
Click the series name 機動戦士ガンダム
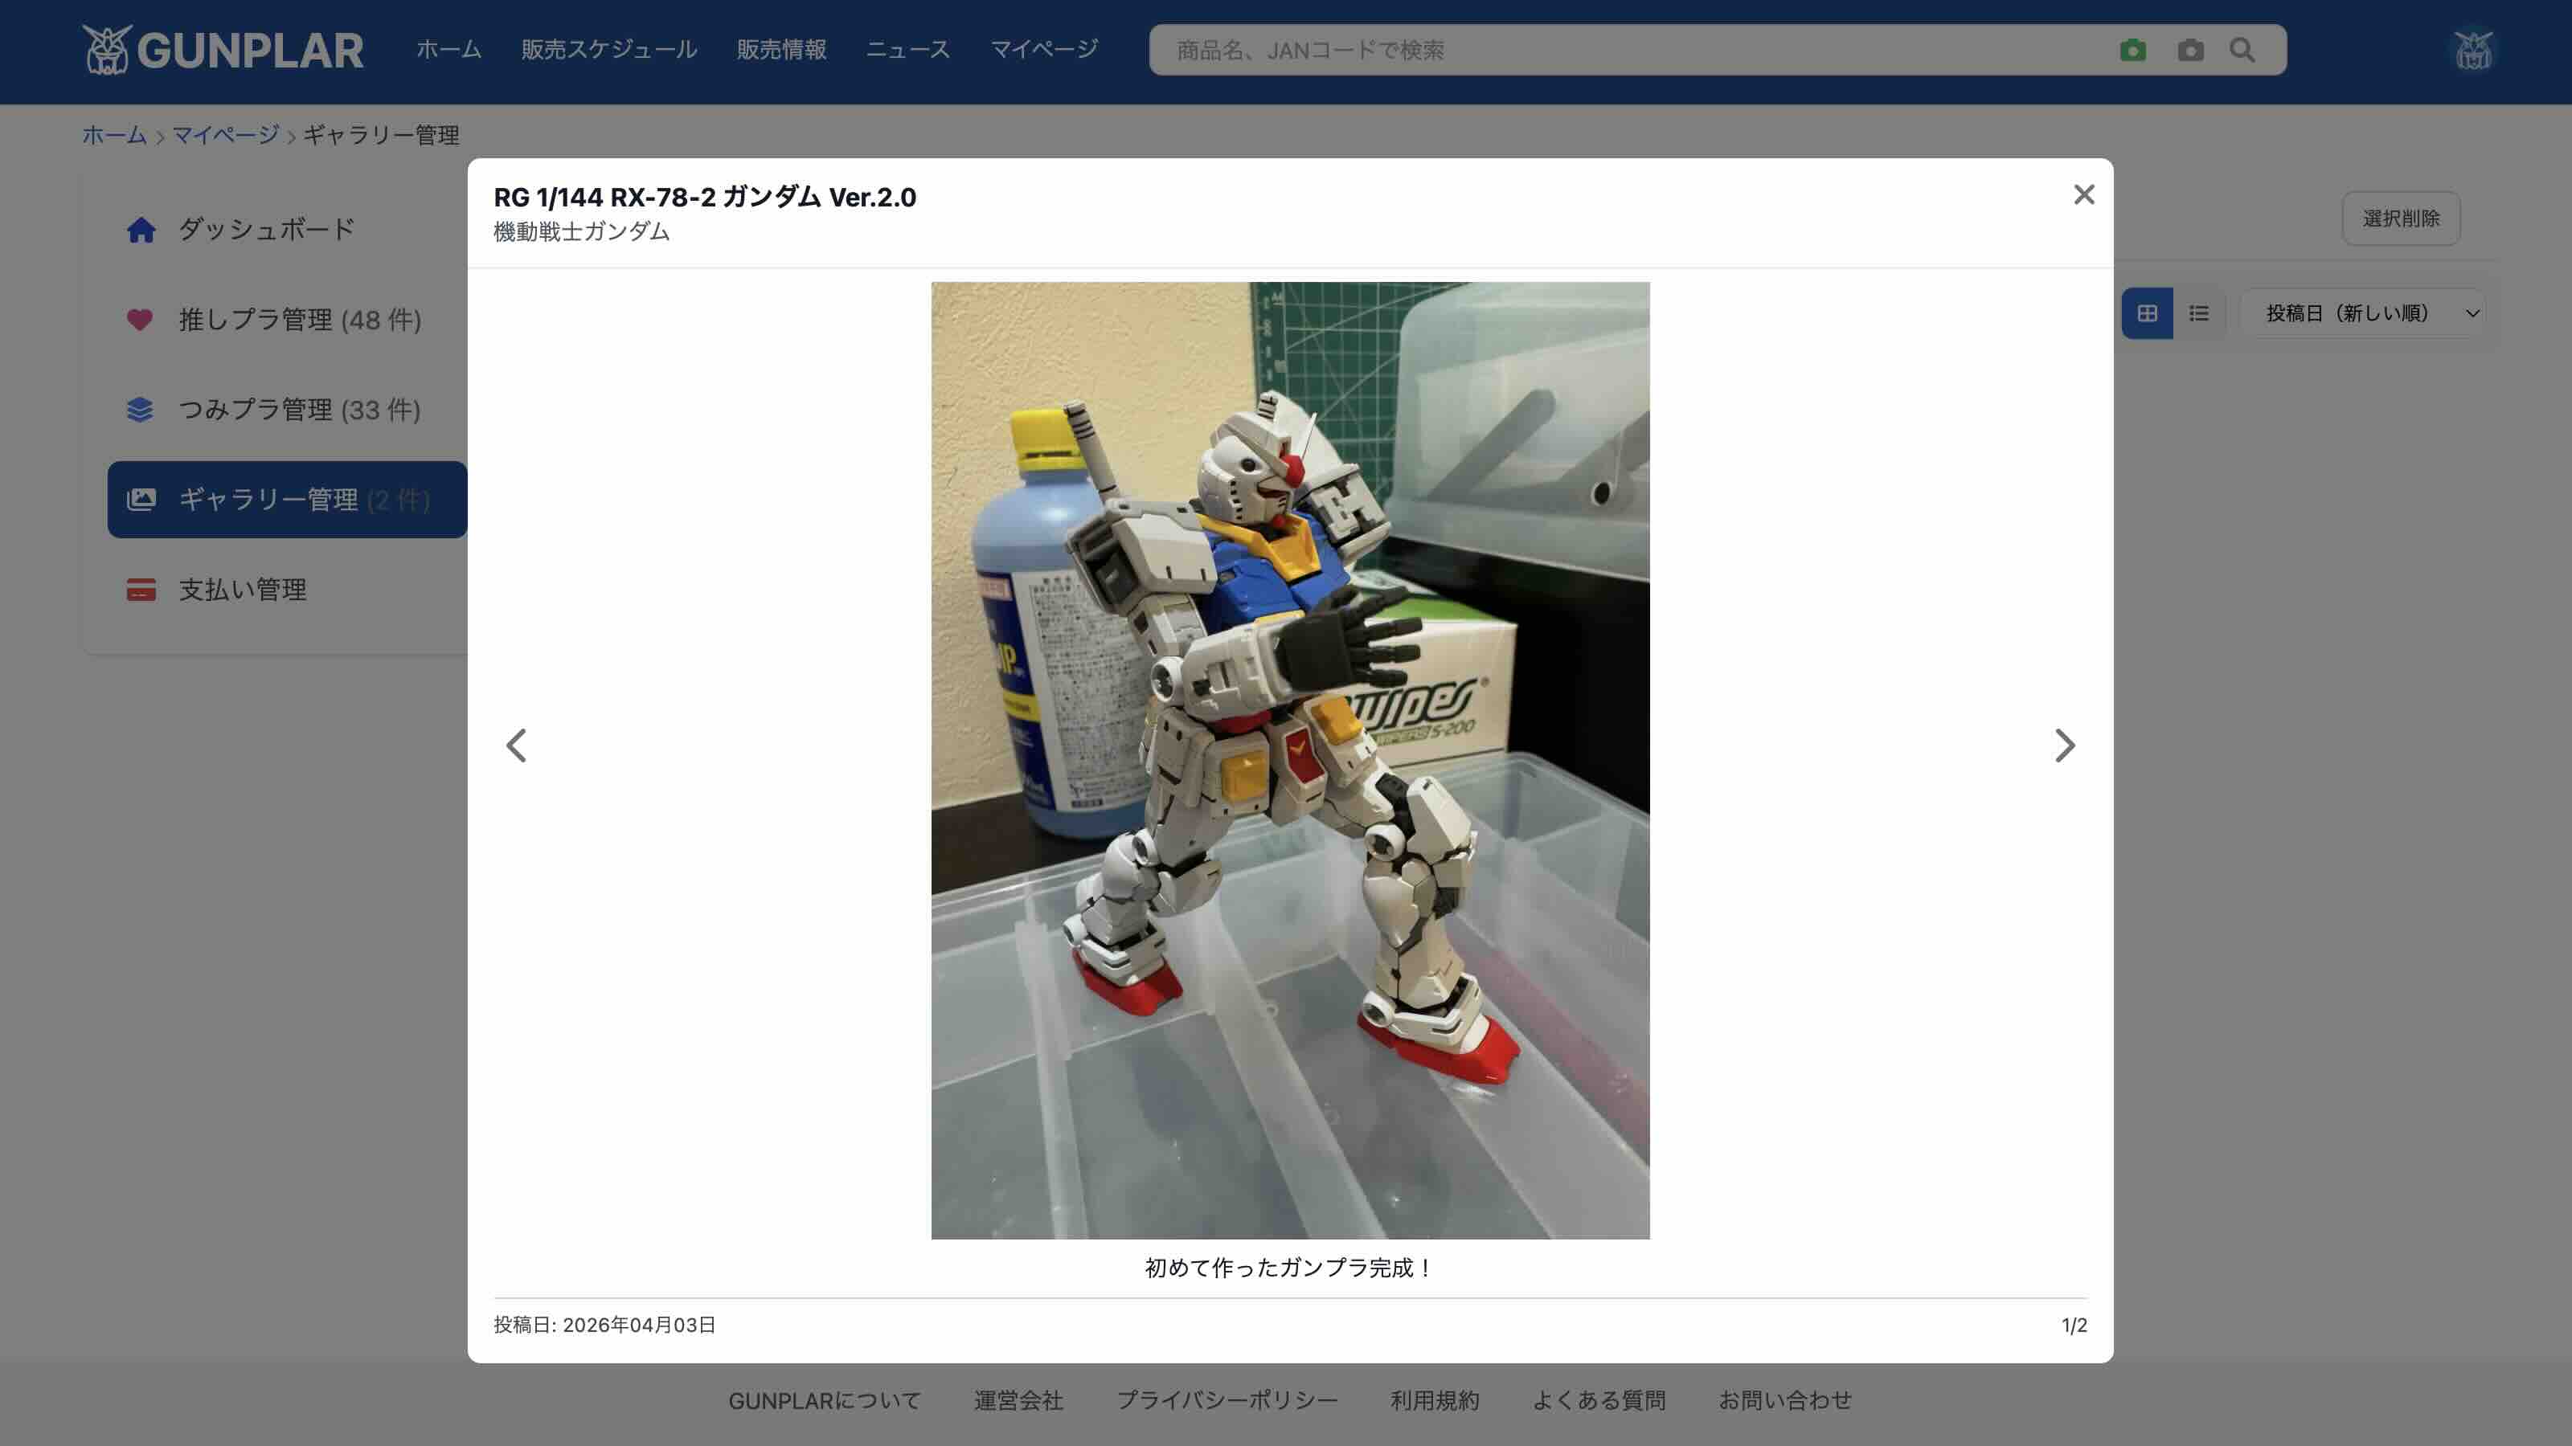(x=582, y=231)
